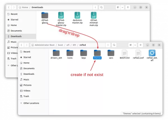168x120 pixels.
Task: Open Trash in the refind window sidebar
Action: point(26,96)
